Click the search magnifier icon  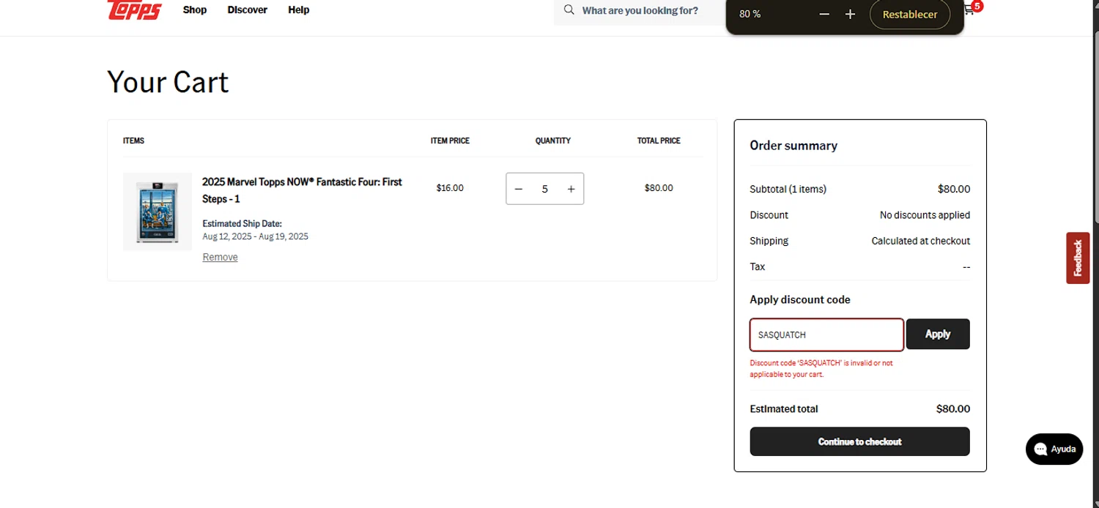tap(569, 10)
